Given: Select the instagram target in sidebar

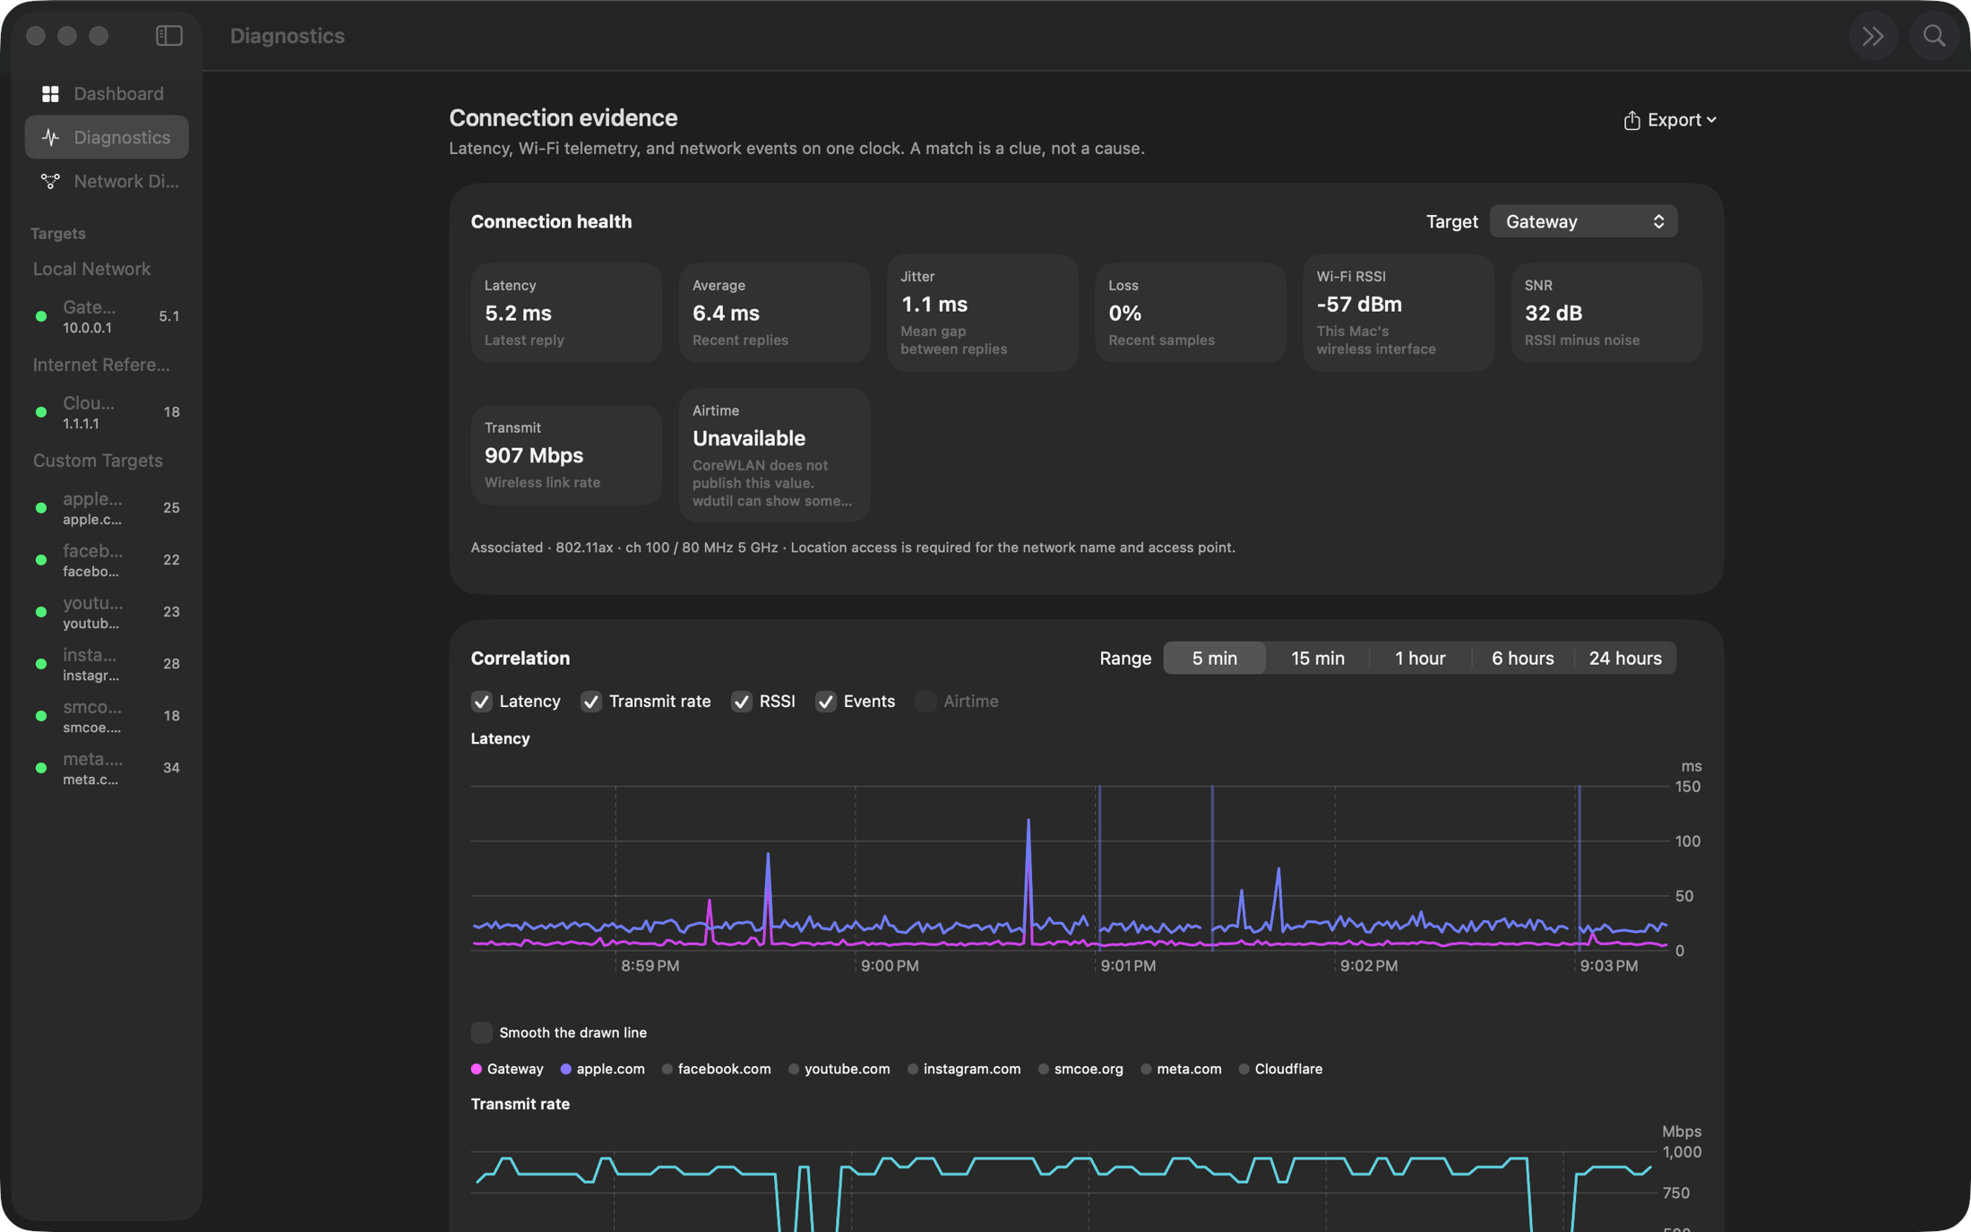Looking at the screenshot, I should (107, 664).
